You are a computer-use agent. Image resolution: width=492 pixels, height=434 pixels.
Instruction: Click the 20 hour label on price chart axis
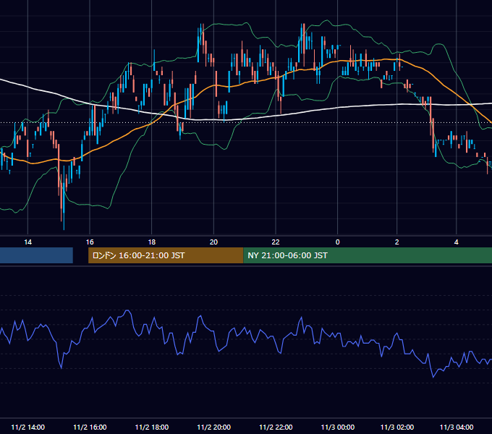[213, 242]
